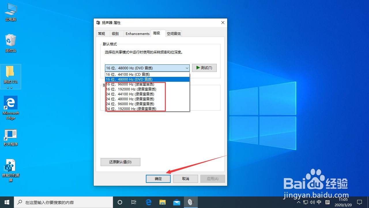Click the 拼 IME mode indicator
369x208 pixels.
pyautogui.click(x=327, y=202)
